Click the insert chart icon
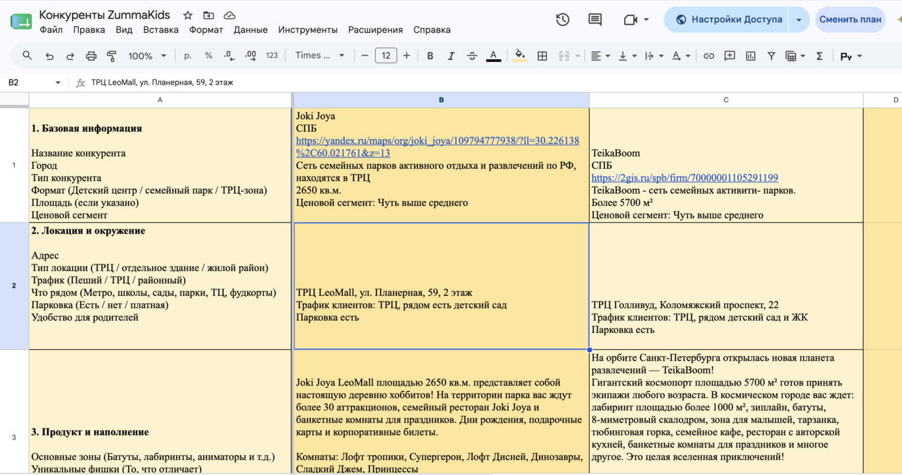This screenshot has height=475, width=902. coord(751,56)
